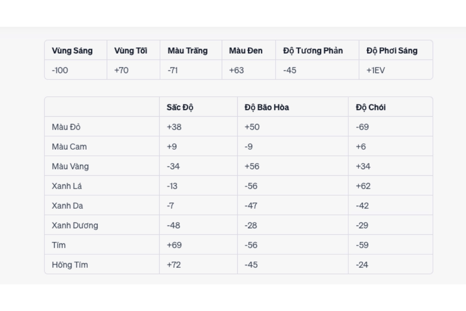Click the -47 saturation value for Xanh Da
The width and height of the screenshot is (466, 311).
point(251,206)
